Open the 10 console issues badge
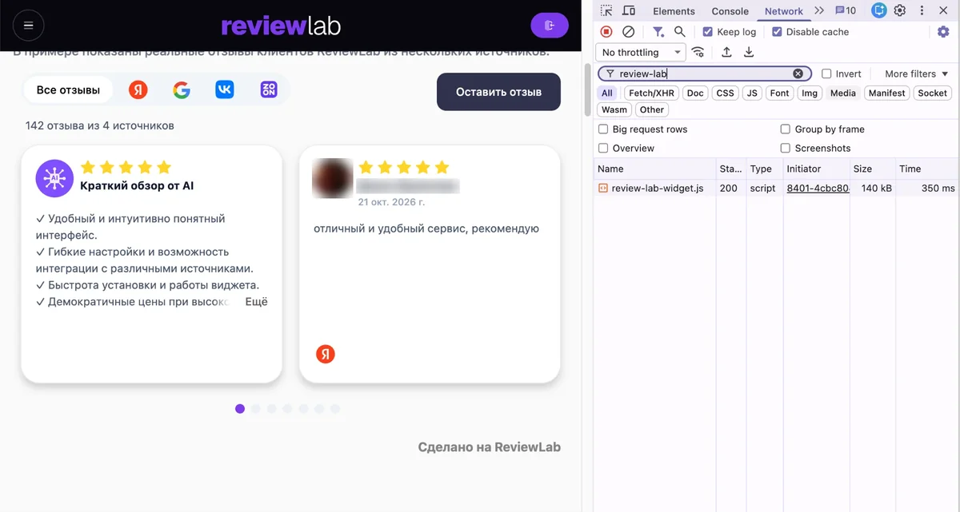This screenshot has height=512, width=960. tap(846, 10)
